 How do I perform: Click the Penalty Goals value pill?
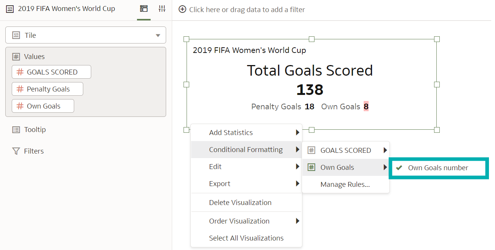pos(47,89)
